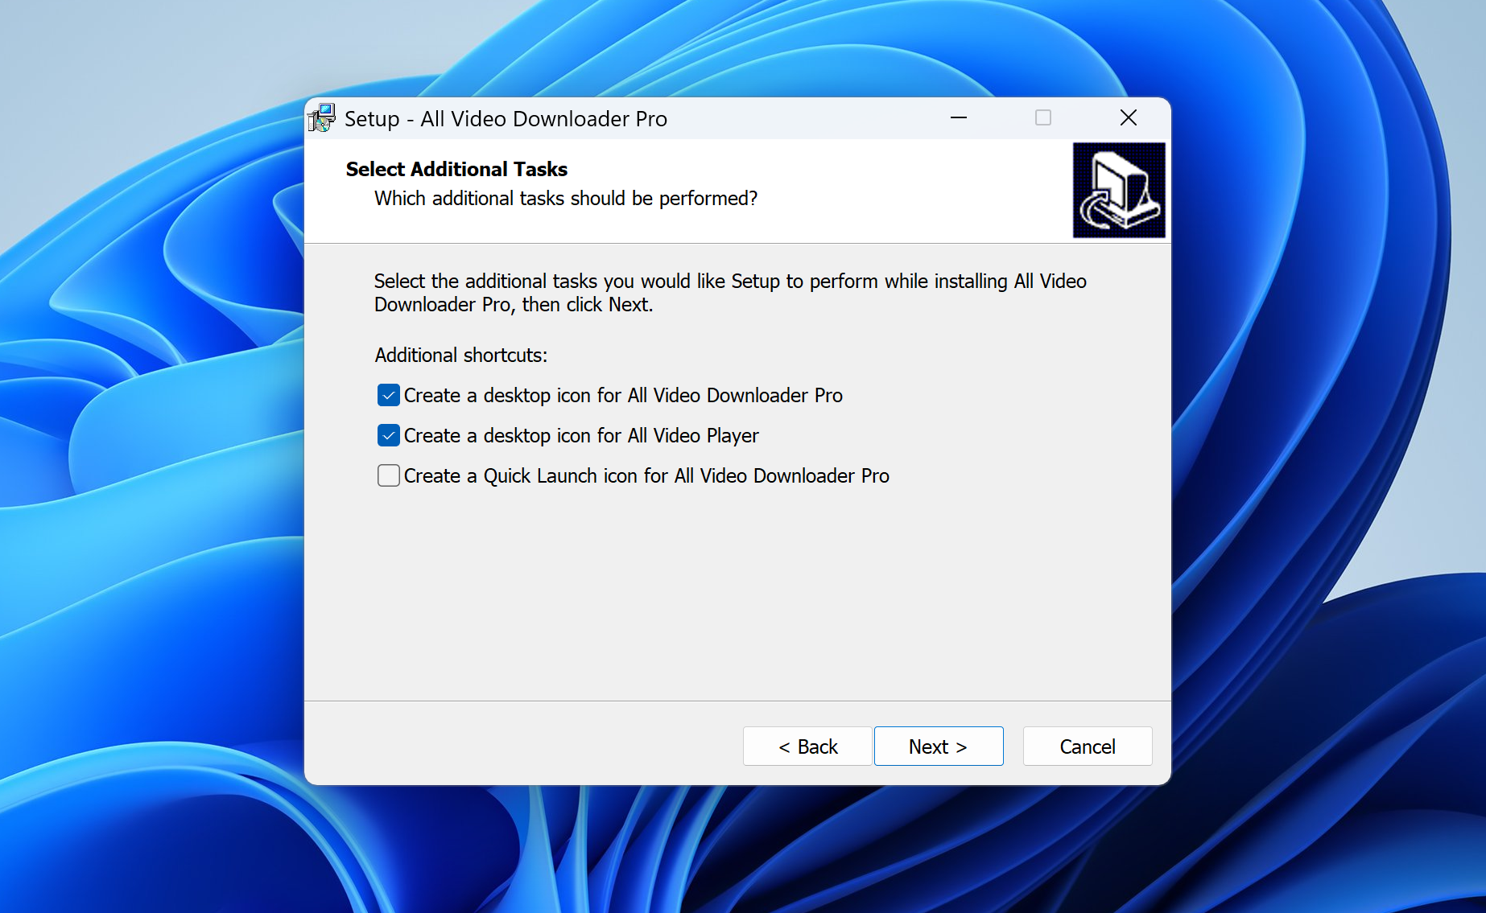Viewport: 1486px width, 913px height.
Task: Click the wizard computer image in header
Action: coord(1118,191)
